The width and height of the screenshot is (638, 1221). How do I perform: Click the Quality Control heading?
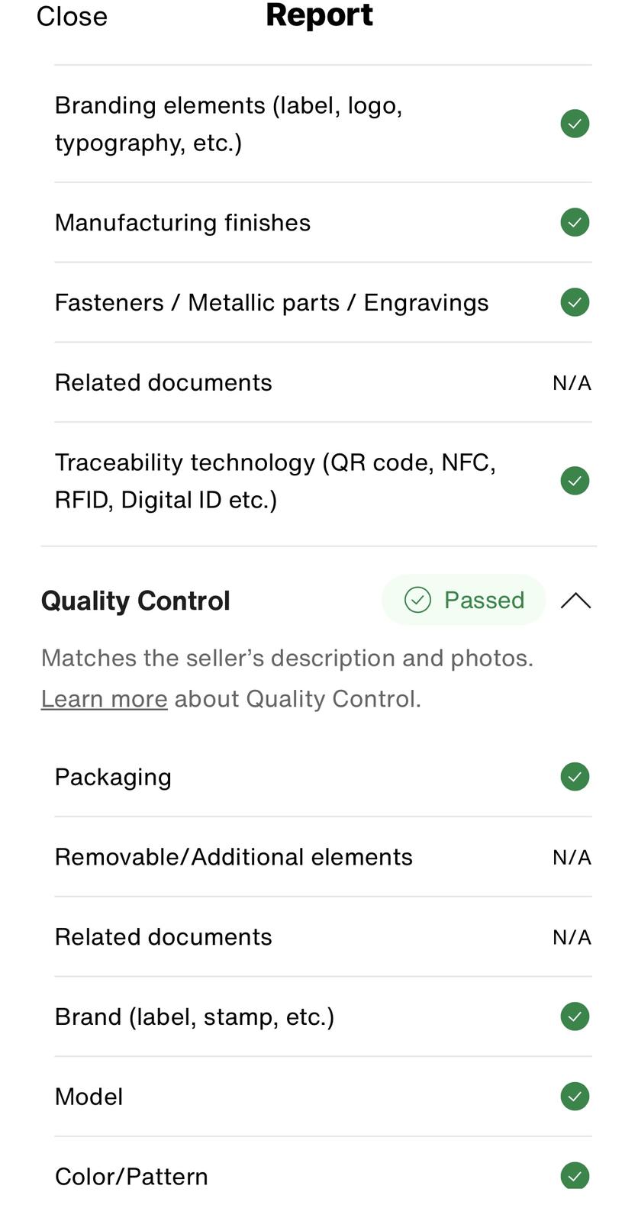tap(135, 601)
